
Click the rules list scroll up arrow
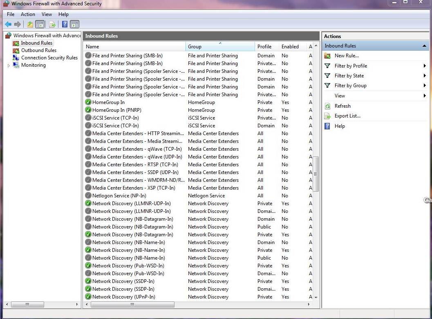[316, 45]
